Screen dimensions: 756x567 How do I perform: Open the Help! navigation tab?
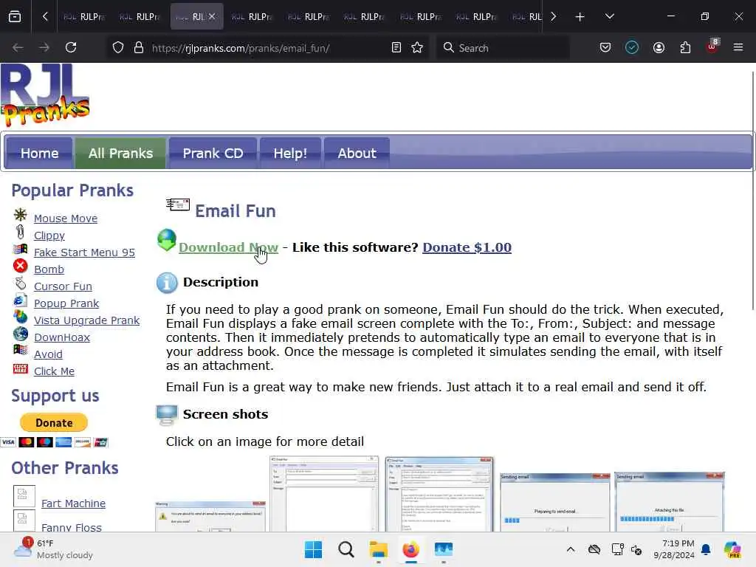(x=290, y=154)
